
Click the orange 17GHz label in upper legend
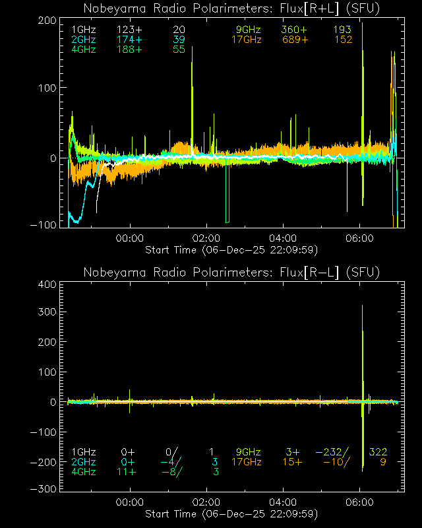pos(246,40)
